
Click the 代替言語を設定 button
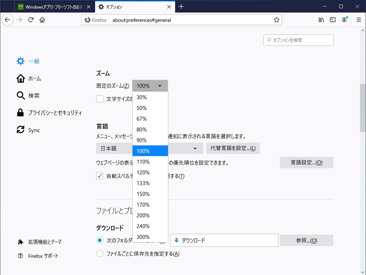point(233,148)
